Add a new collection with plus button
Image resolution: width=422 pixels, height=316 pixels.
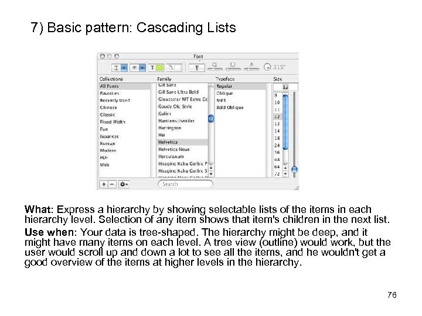104,184
